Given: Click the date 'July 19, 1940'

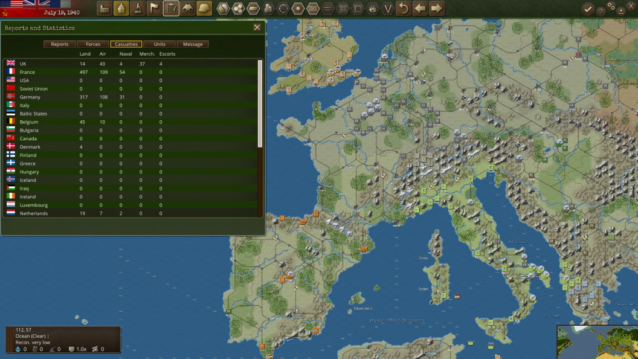Looking at the screenshot, I should pos(62,13).
